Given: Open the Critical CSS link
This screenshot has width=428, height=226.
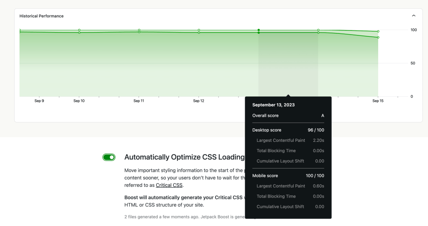Looking at the screenshot, I should point(169,185).
